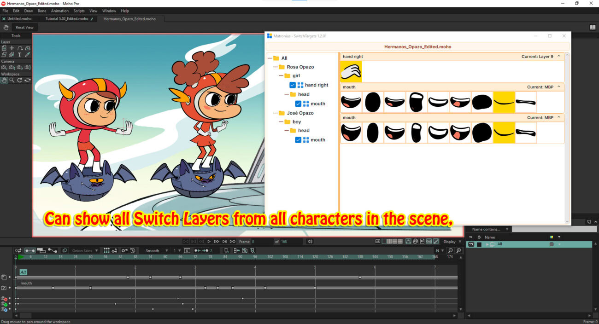Click the 'Reset View' button
Viewport: 599px width, 324px height.
pyautogui.click(x=25, y=27)
